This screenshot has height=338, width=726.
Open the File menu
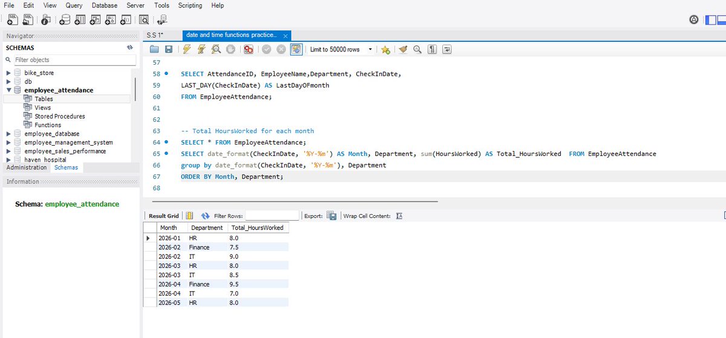(9, 5)
